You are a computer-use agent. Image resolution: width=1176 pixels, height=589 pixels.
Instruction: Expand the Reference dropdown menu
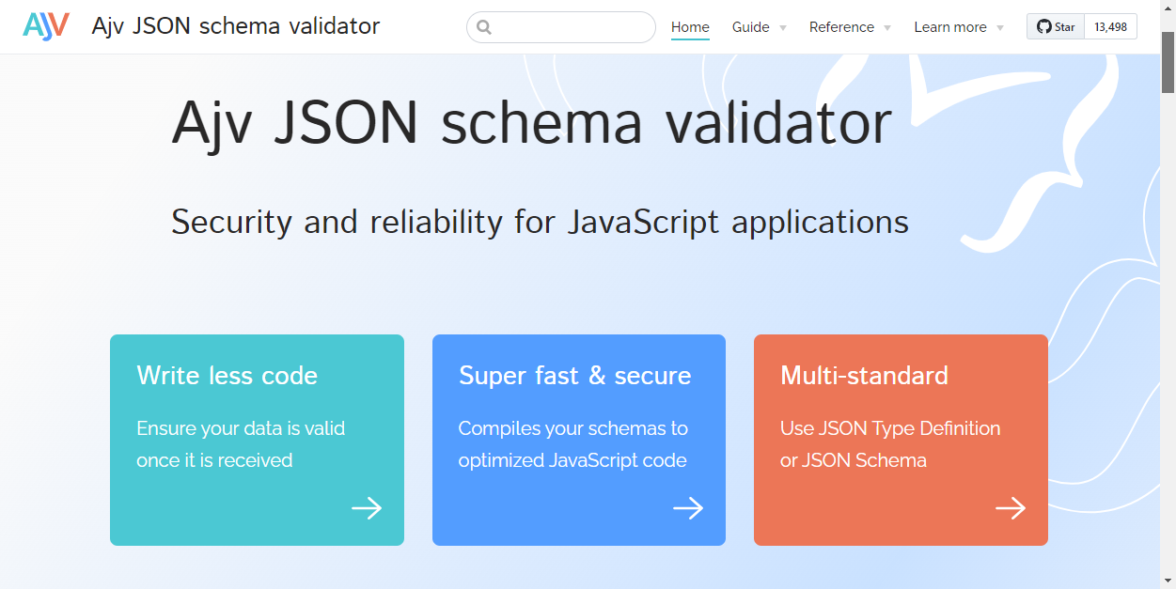850,27
